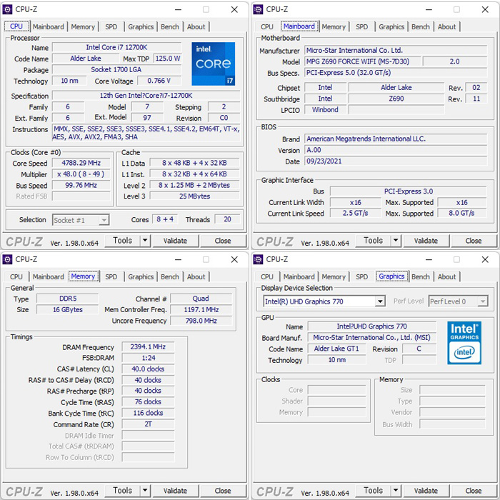Click CPU-Z title icon in the Memory window

(x=8, y=260)
